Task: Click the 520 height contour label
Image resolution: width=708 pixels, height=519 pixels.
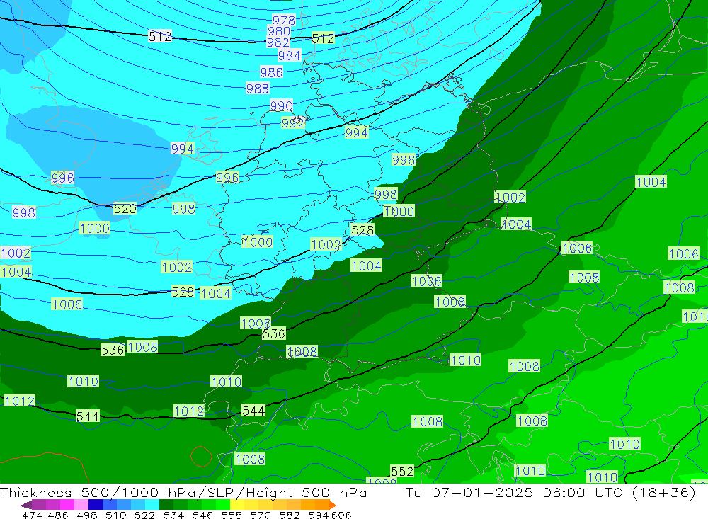Action: click(125, 209)
